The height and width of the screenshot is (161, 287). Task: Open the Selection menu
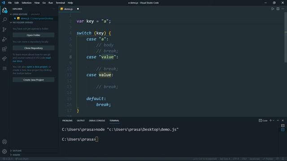click(x=26, y=3)
